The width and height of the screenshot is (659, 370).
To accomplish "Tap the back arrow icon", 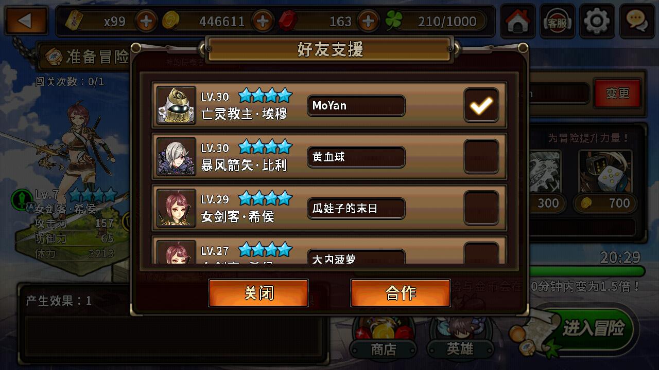I will coord(26,21).
